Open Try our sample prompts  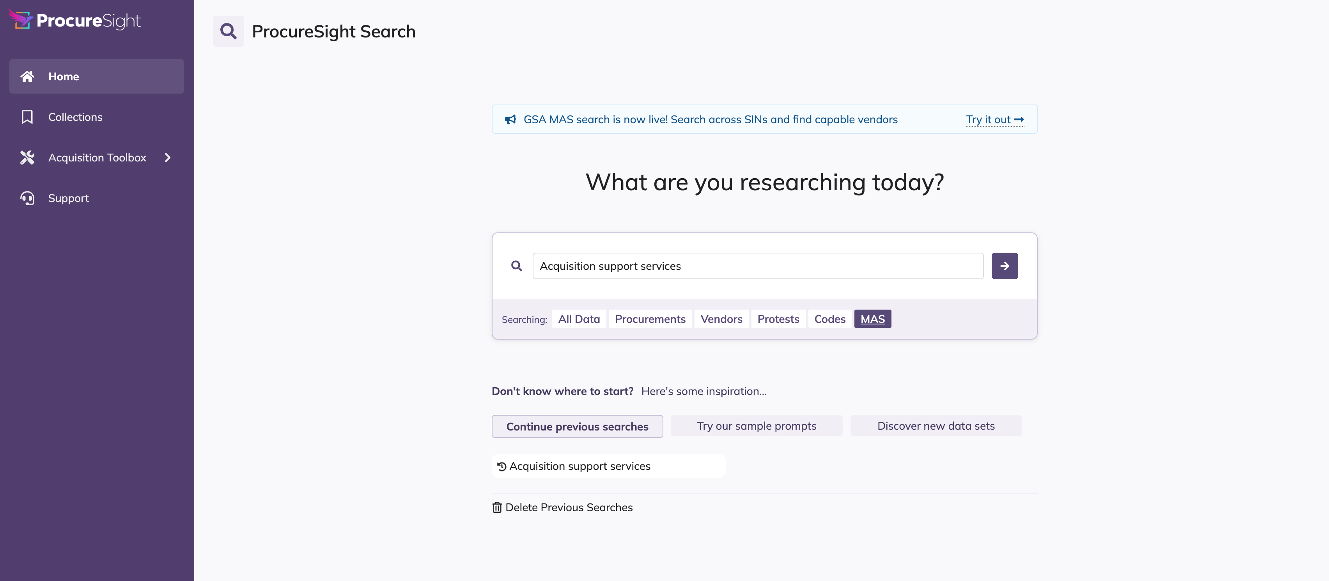756,426
